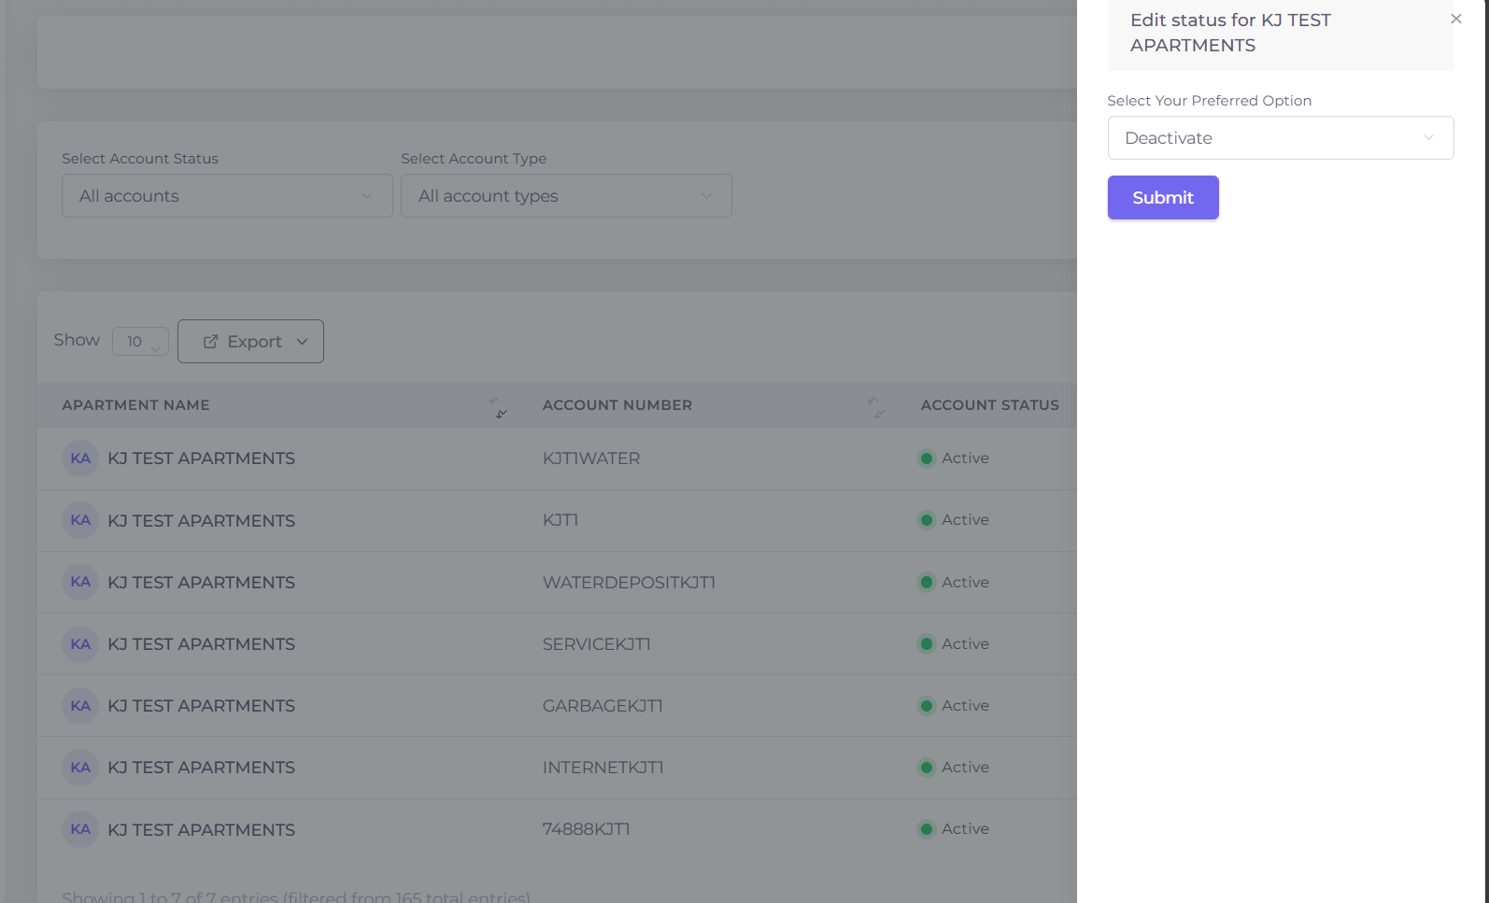1489x903 pixels.
Task: Open the All account types dropdown
Action: coord(566,196)
